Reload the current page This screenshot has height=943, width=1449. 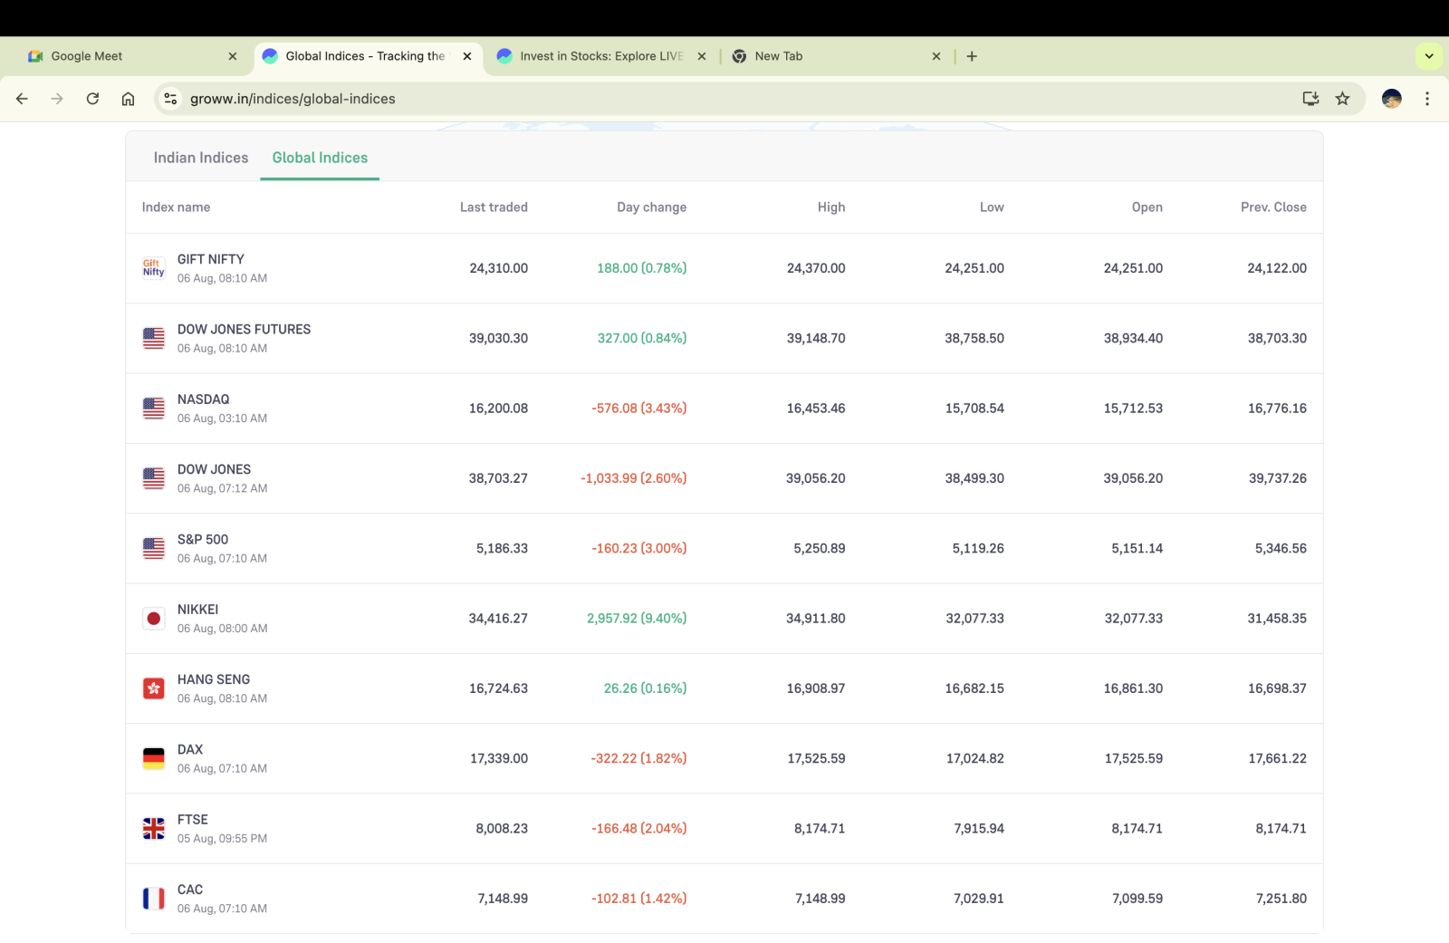coord(92,99)
